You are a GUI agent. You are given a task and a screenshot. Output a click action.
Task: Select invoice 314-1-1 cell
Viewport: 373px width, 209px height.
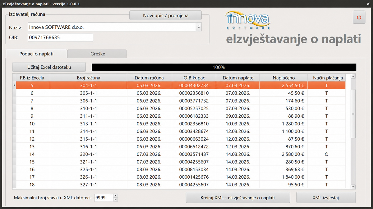point(89,131)
